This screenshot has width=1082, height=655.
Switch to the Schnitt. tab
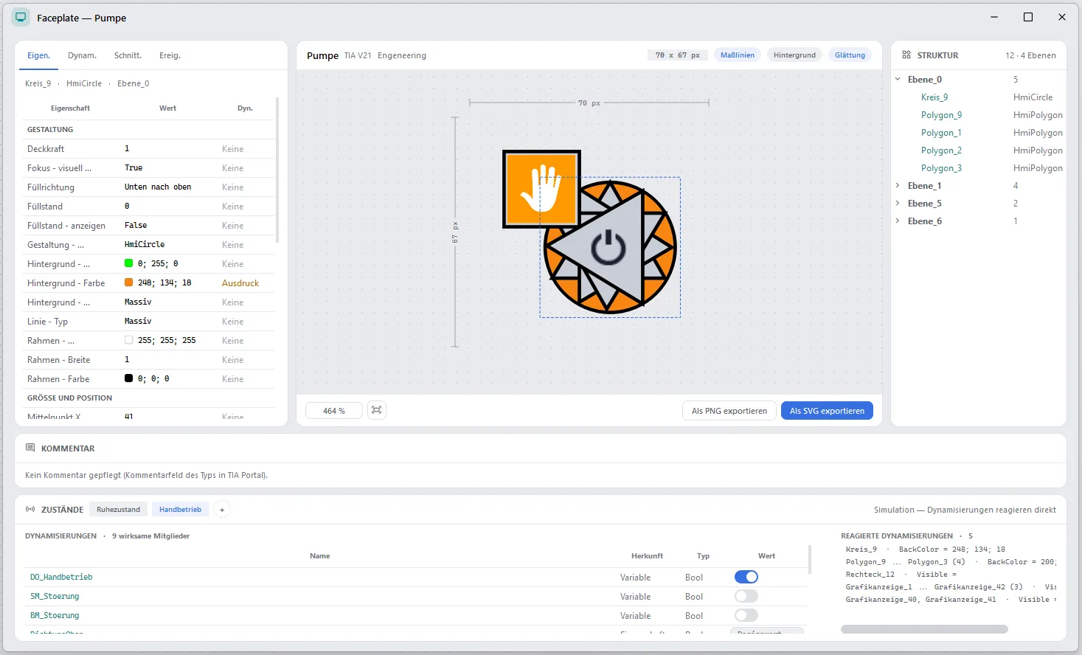(x=128, y=55)
